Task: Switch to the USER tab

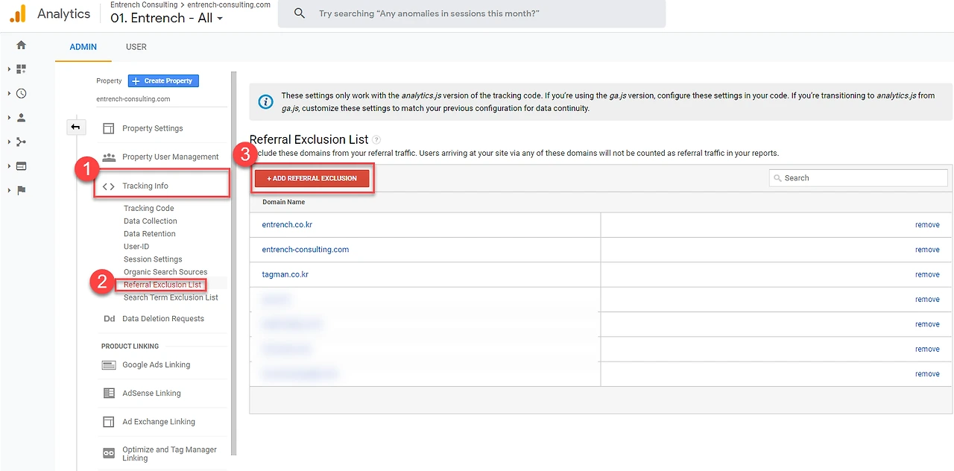Action: coord(136,47)
